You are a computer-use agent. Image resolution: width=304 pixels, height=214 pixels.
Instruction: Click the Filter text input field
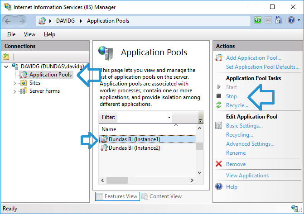coord(142,117)
